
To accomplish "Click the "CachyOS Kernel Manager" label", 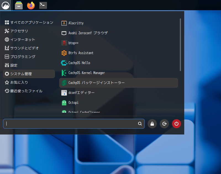I will click(x=87, y=73).
